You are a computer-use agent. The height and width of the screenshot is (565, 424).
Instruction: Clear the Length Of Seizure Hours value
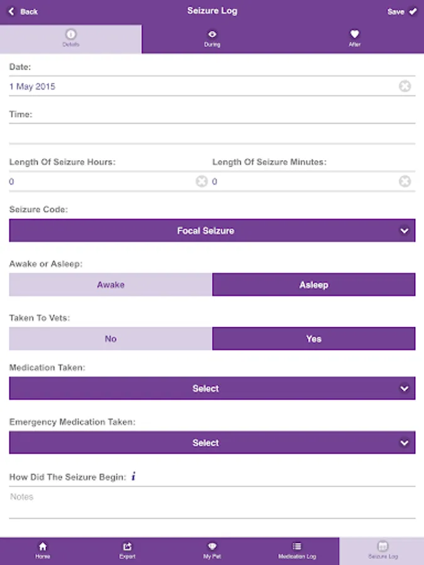[201, 181]
